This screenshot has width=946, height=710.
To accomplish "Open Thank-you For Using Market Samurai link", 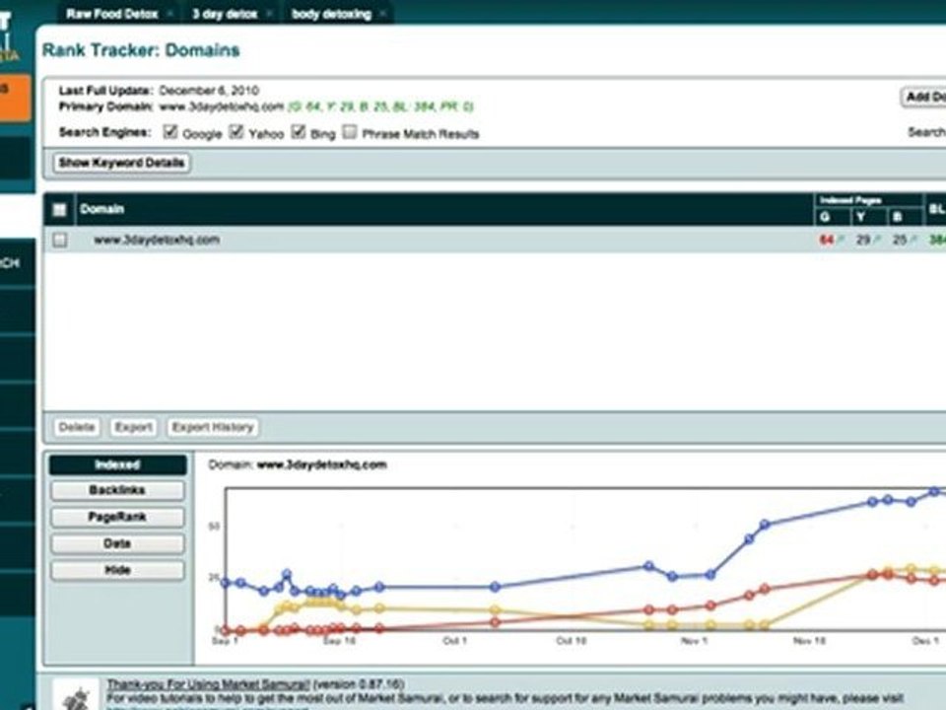I will pos(208,684).
